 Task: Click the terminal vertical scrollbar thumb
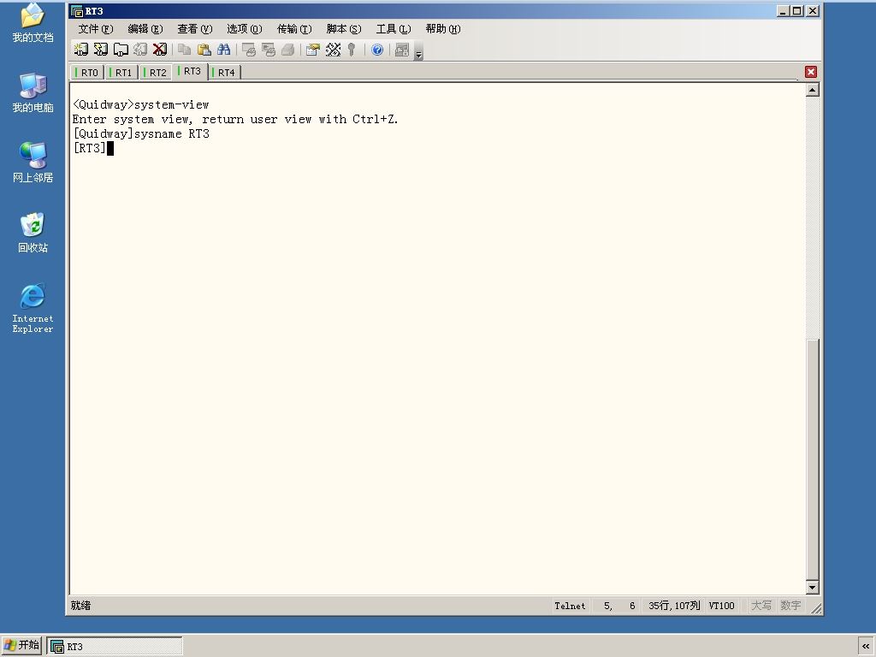point(813,459)
